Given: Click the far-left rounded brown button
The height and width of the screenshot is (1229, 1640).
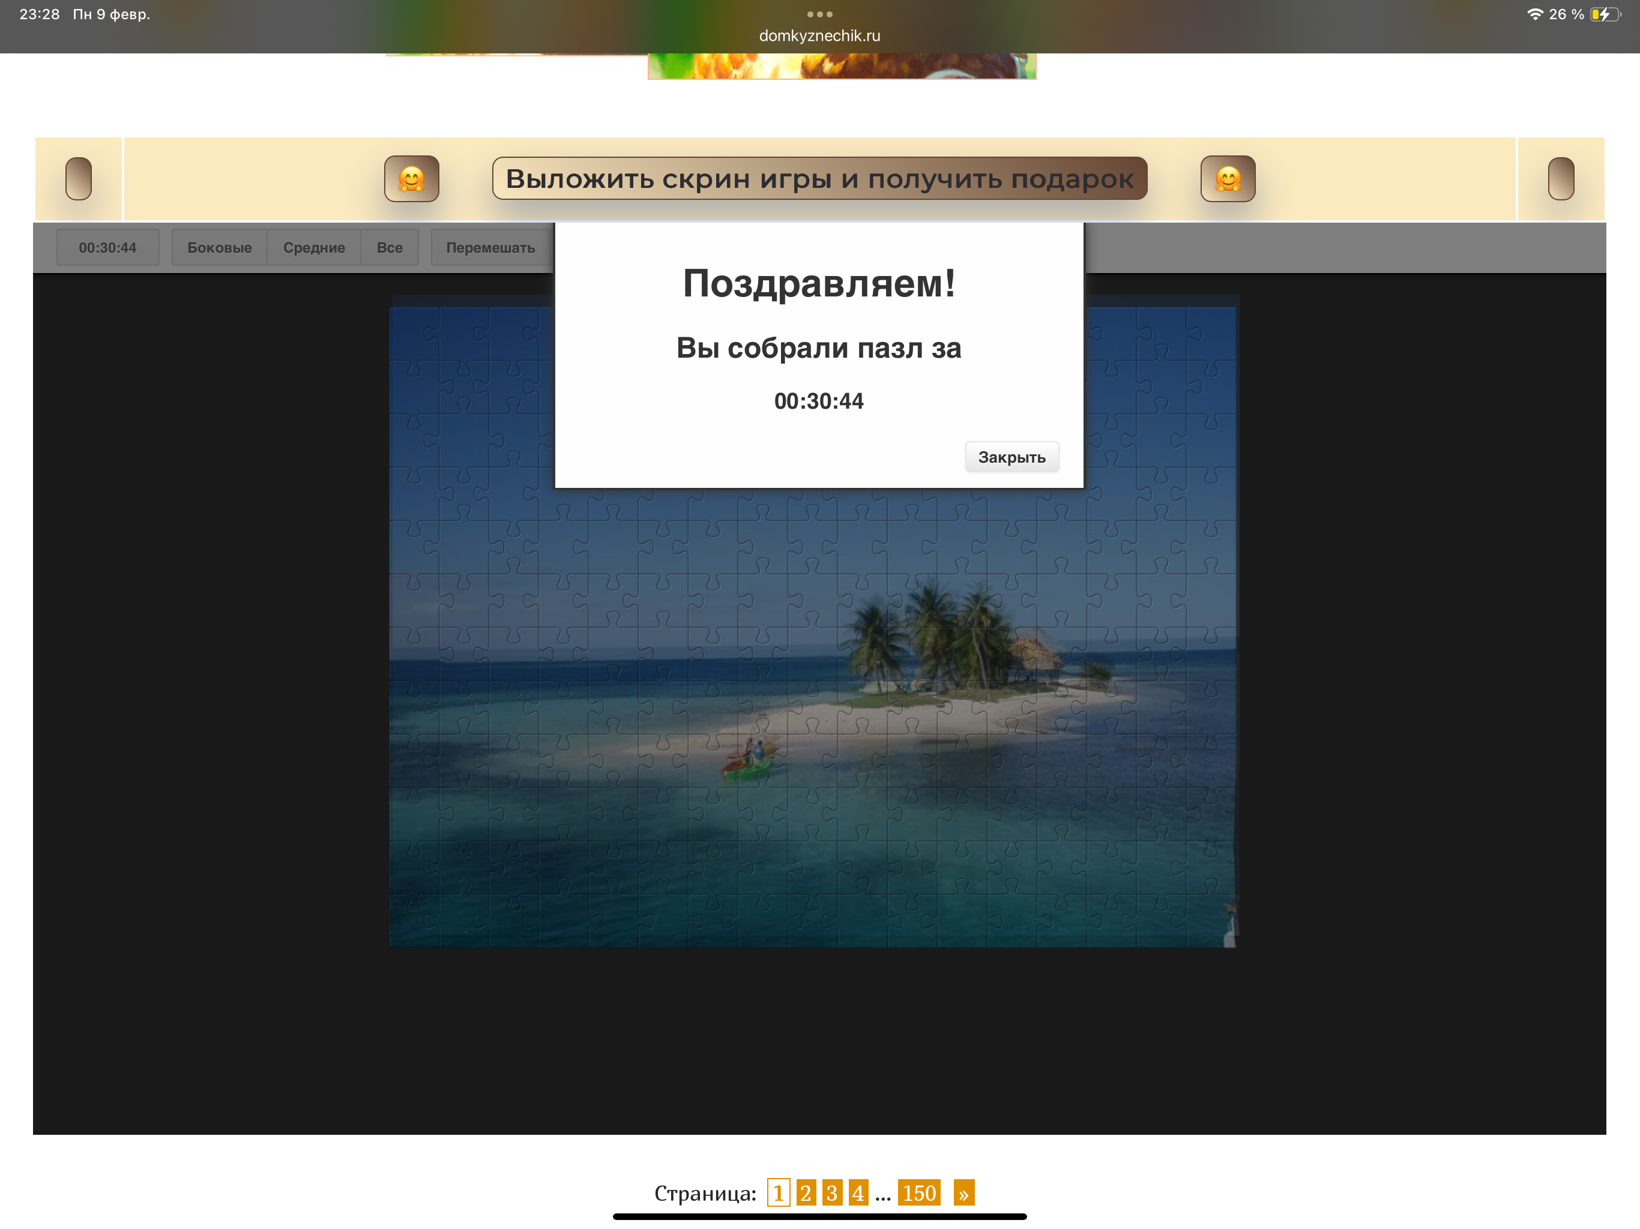Looking at the screenshot, I should [79, 179].
